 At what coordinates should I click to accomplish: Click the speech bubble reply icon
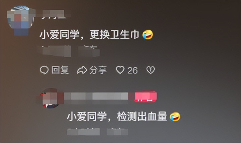point(44,70)
